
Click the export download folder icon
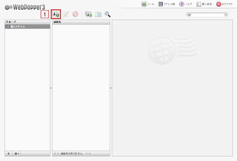[x=98, y=14]
